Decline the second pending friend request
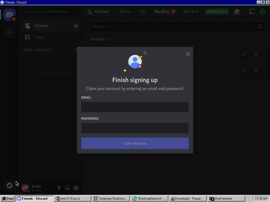The image size is (270, 202). [256, 70]
